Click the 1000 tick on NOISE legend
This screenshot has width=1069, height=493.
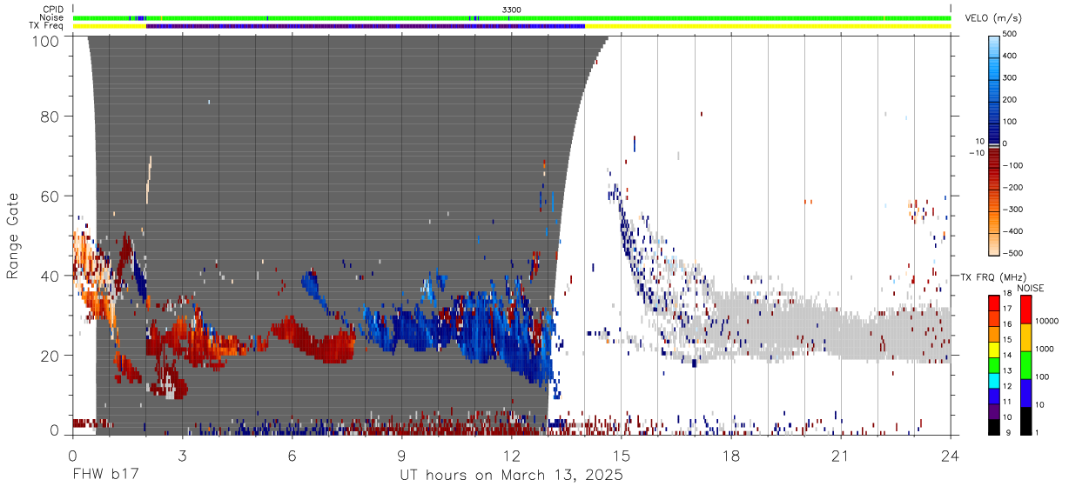1045,350
